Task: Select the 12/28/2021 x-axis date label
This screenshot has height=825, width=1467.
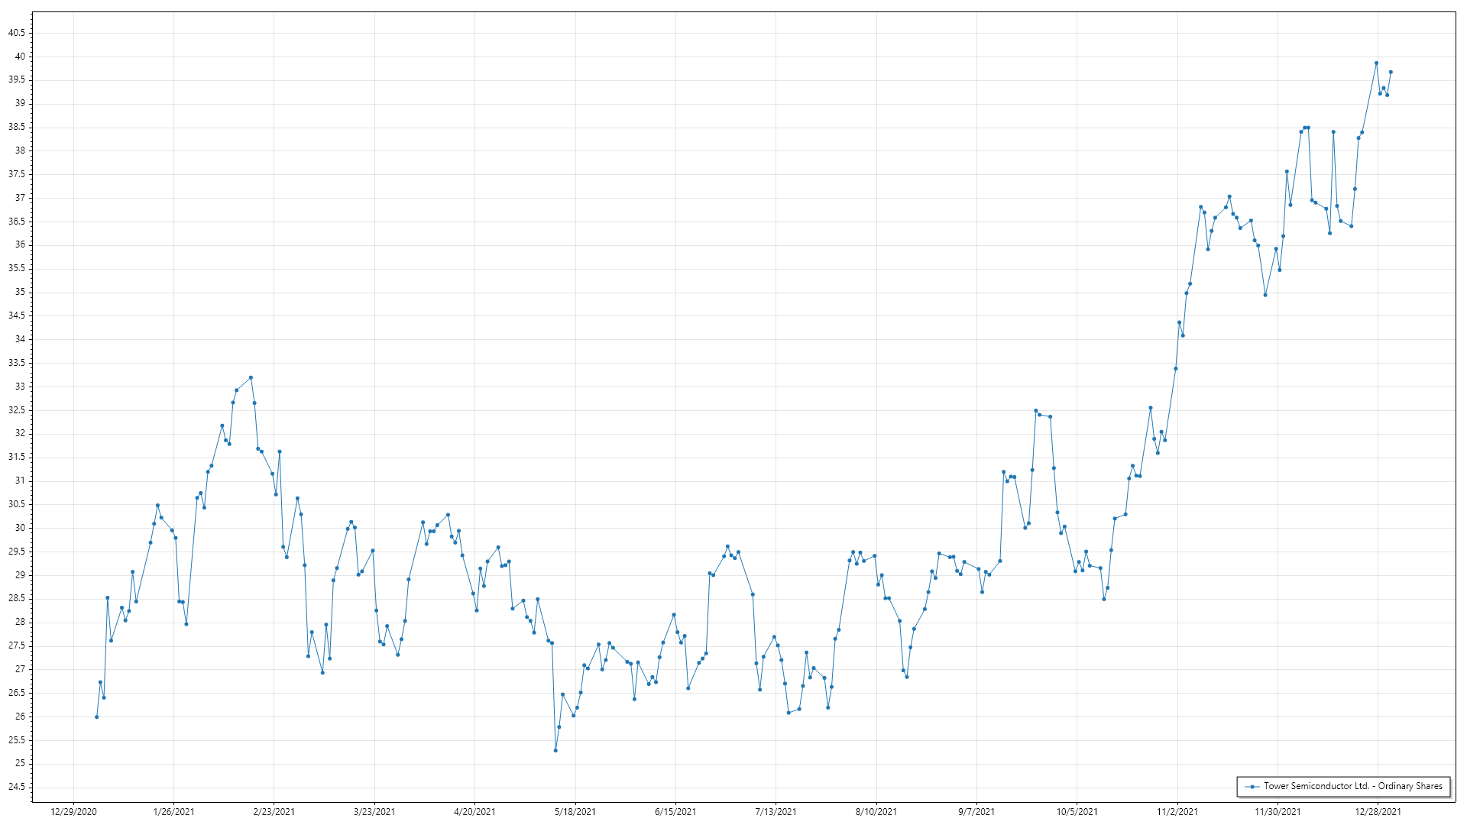Action: coord(1378,811)
